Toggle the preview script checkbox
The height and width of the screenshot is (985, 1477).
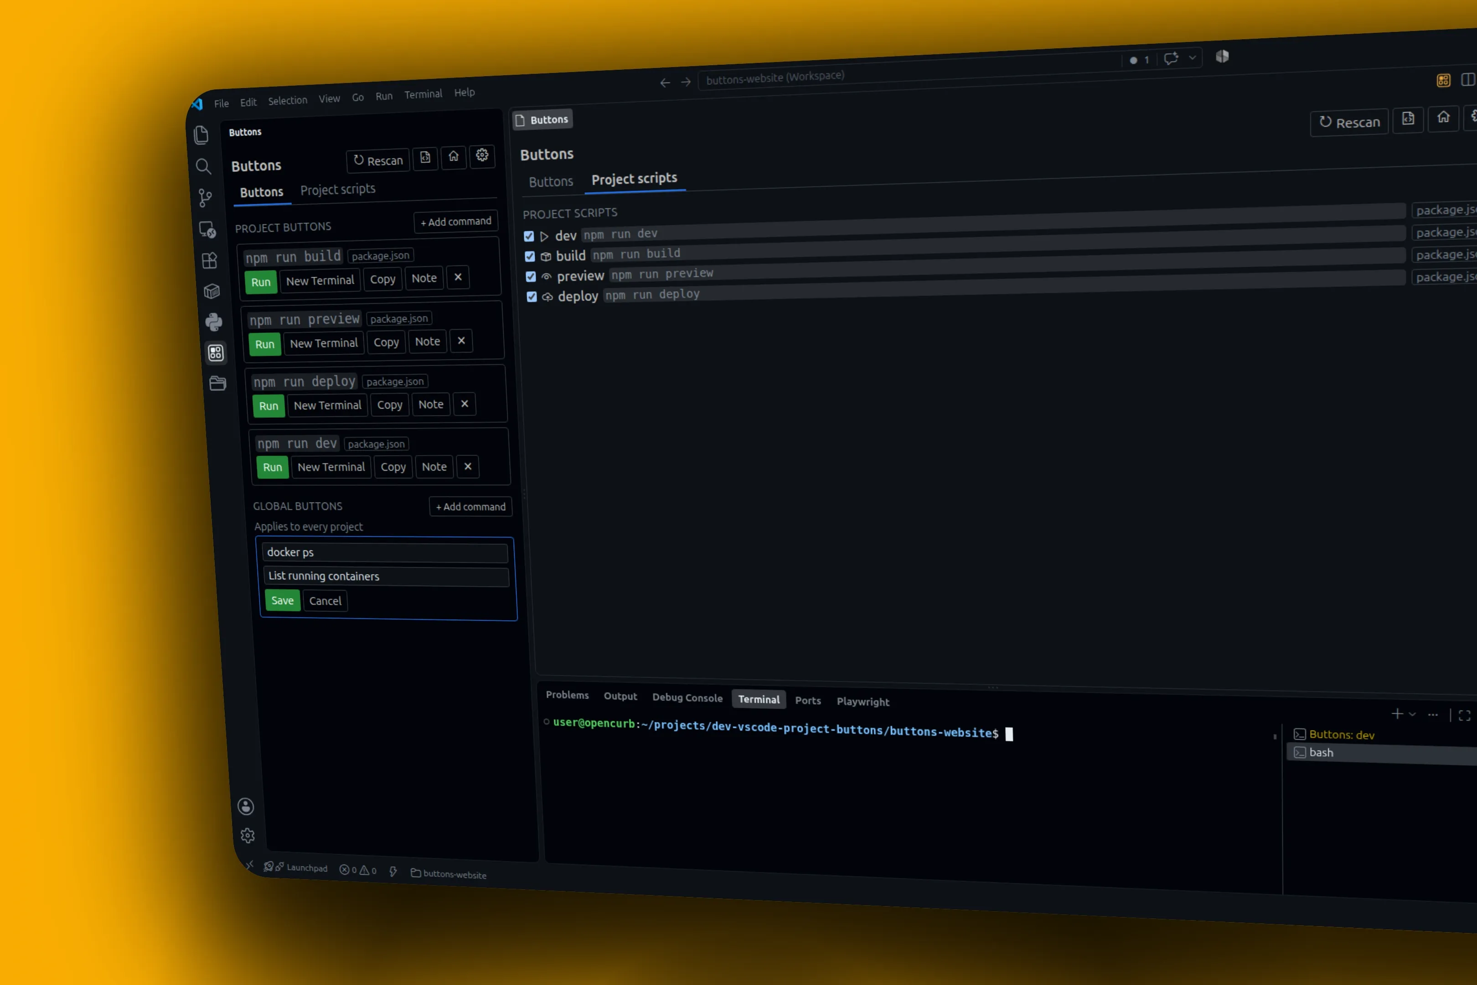(x=531, y=276)
